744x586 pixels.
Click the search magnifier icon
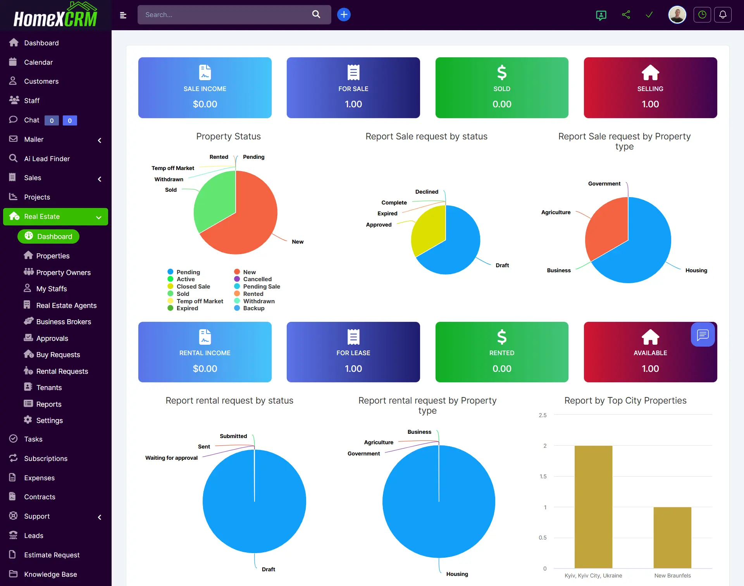316,14
